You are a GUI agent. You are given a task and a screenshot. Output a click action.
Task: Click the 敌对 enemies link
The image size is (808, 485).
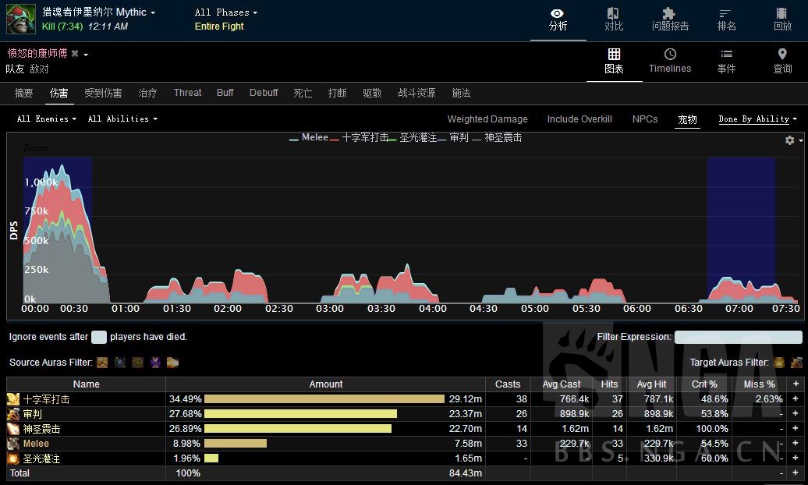(x=39, y=69)
